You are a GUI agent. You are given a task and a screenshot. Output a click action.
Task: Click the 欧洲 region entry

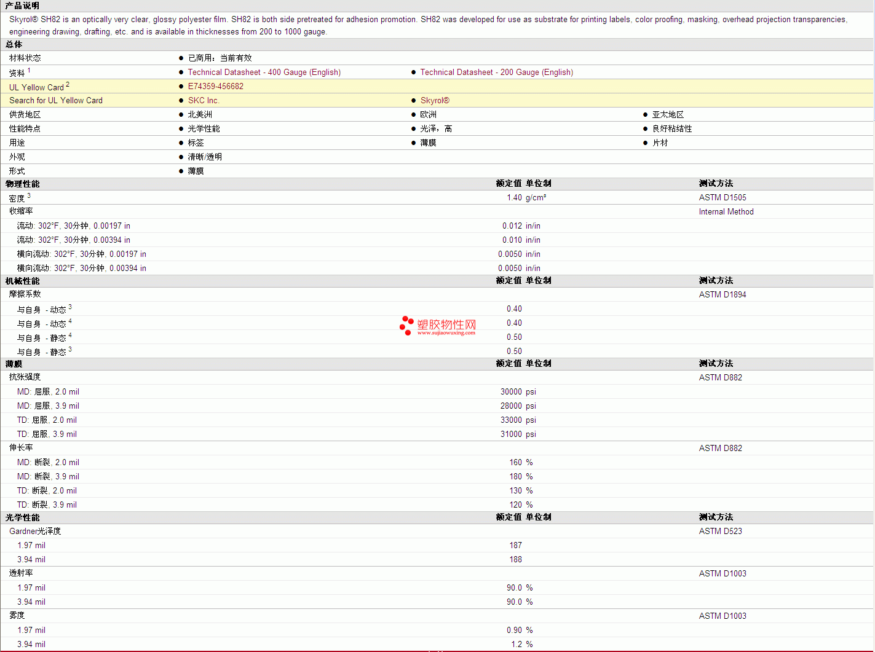point(429,114)
